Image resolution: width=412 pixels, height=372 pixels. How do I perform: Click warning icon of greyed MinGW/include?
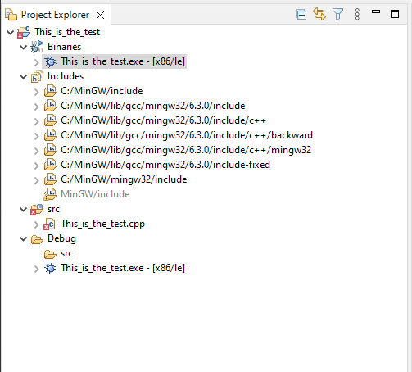pos(50,194)
